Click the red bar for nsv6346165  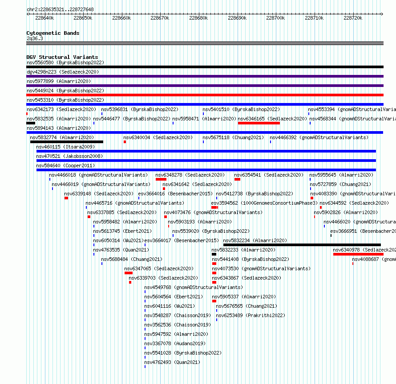(x=259, y=123)
